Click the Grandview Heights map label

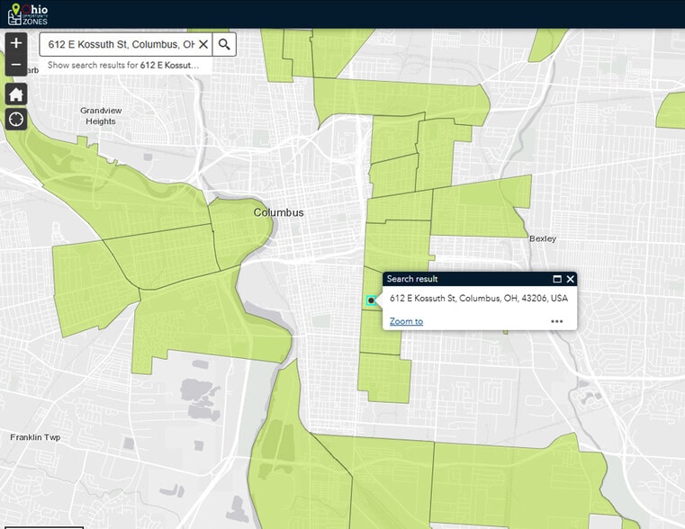coord(101,116)
